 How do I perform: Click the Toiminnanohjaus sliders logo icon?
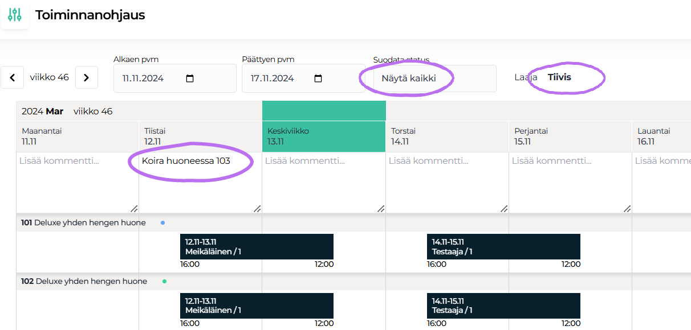tap(15, 15)
